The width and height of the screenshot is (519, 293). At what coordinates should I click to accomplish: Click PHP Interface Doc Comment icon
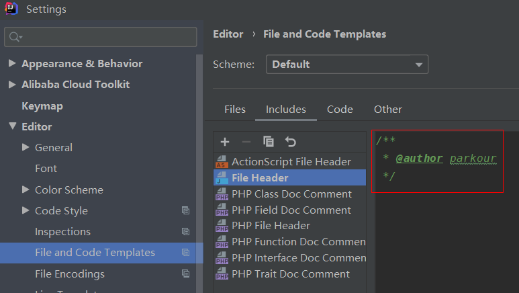click(222, 258)
